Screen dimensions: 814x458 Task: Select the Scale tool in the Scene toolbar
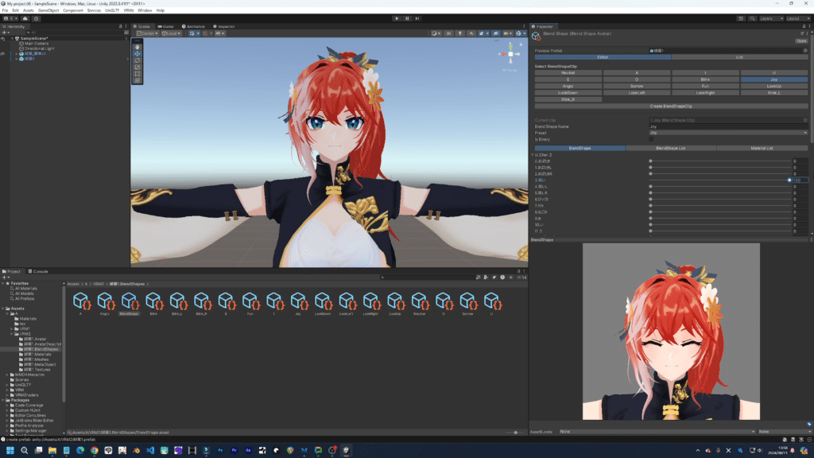tap(137, 68)
